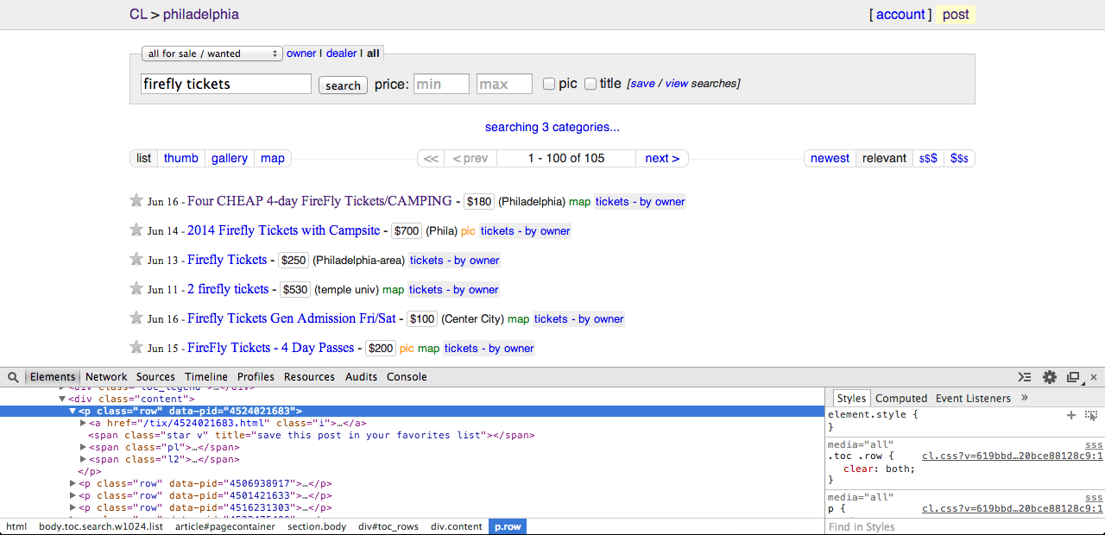The height and width of the screenshot is (535, 1105).
Task: Switch to the Sources panel tab
Action: pos(155,377)
